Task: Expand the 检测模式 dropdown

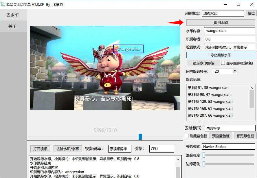Action: [x=230, y=47]
